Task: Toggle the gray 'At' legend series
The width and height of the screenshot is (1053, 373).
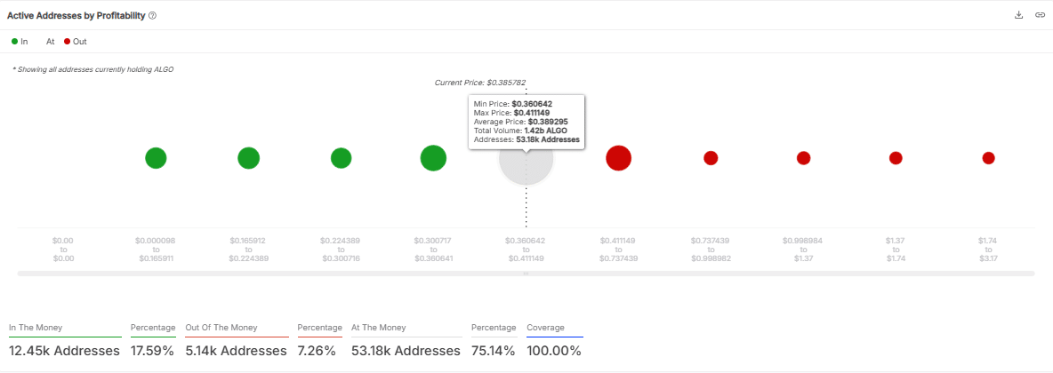Action: tap(50, 42)
